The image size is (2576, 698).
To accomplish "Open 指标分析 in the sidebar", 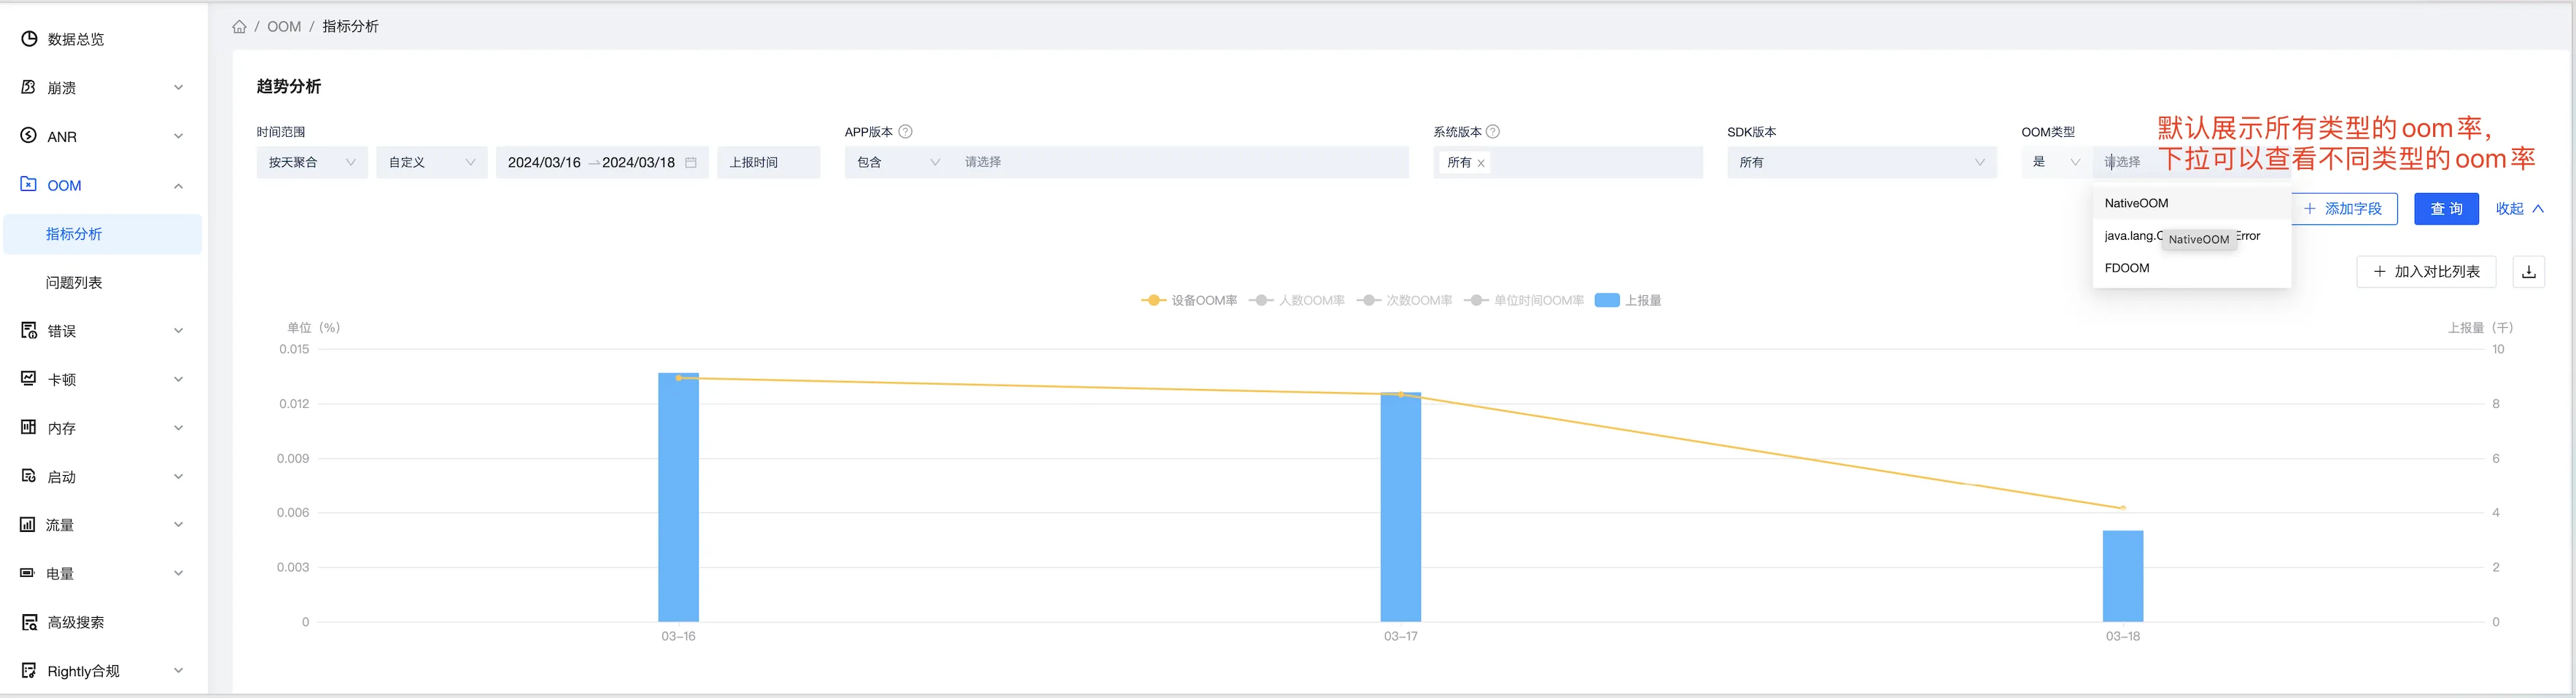I will [103, 234].
